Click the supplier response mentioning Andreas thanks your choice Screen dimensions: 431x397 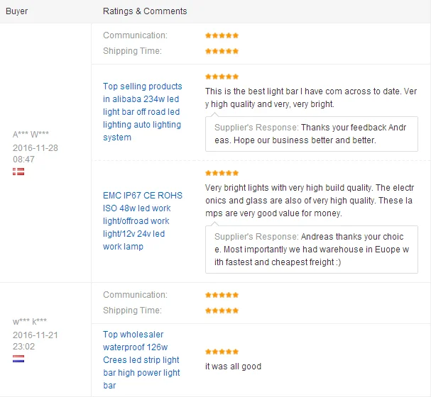click(312, 250)
